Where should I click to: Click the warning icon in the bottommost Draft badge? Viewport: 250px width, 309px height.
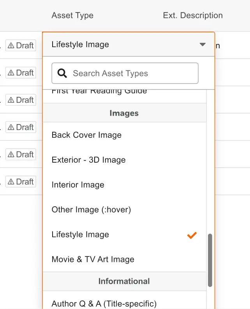(11, 182)
